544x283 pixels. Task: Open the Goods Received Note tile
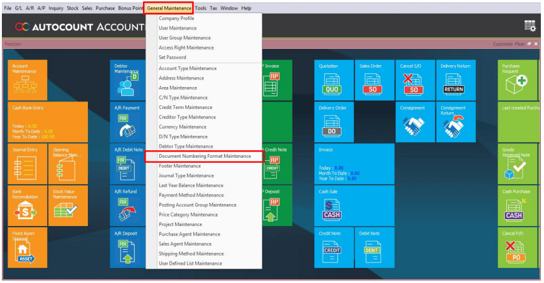click(x=517, y=164)
